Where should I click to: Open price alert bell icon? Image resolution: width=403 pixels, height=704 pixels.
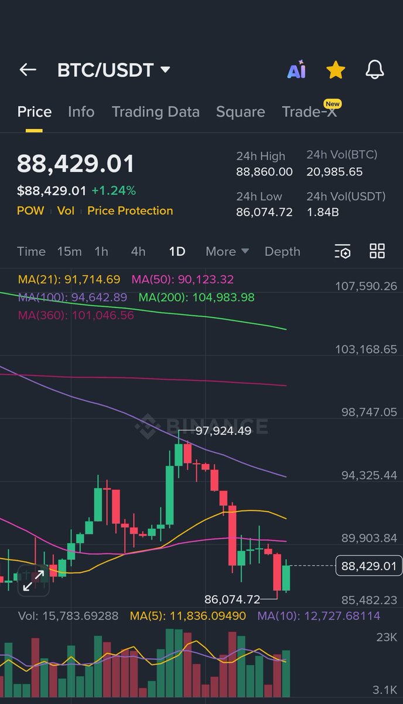[x=375, y=70]
